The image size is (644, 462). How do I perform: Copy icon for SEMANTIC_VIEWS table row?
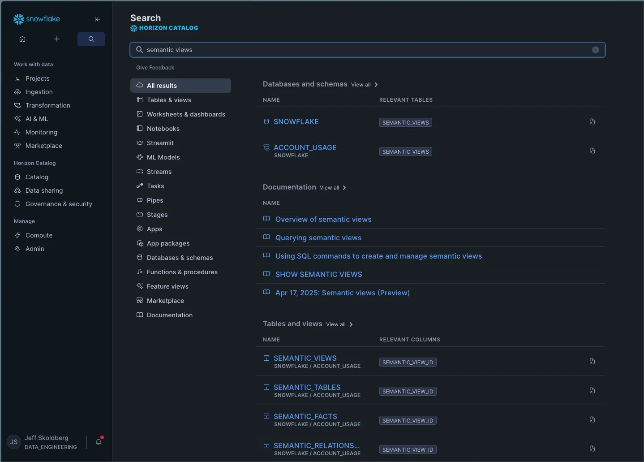592,361
